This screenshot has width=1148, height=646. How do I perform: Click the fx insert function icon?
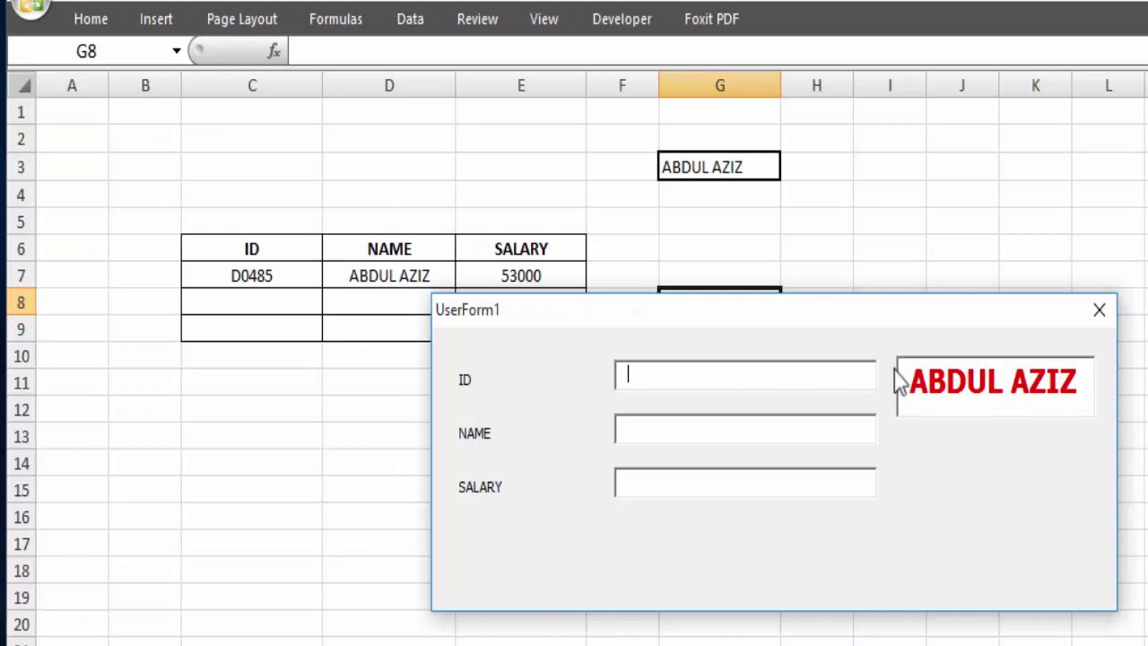point(274,51)
